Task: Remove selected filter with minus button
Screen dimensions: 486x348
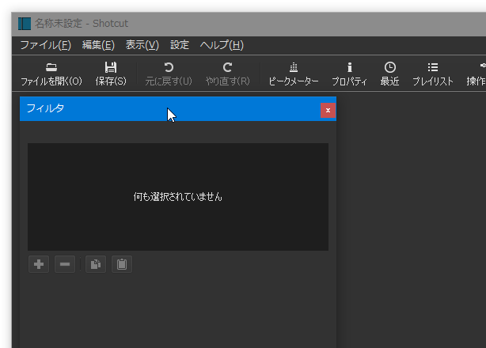Action: 65,264
